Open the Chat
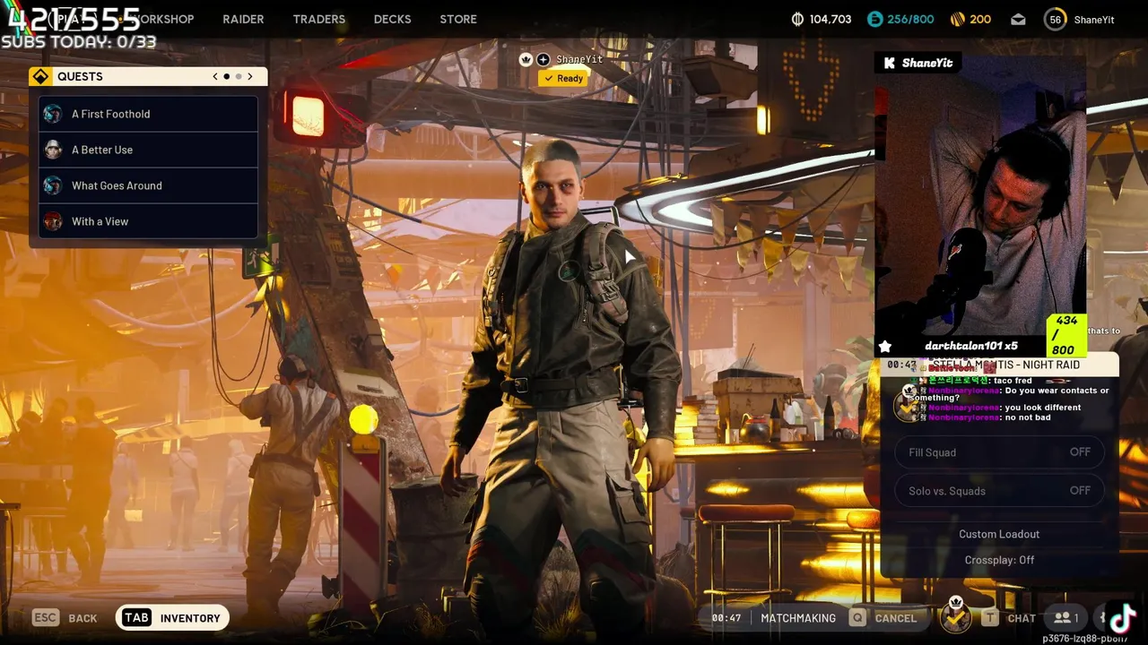This screenshot has height=645, width=1148. pyautogui.click(x=1022, y=618)
